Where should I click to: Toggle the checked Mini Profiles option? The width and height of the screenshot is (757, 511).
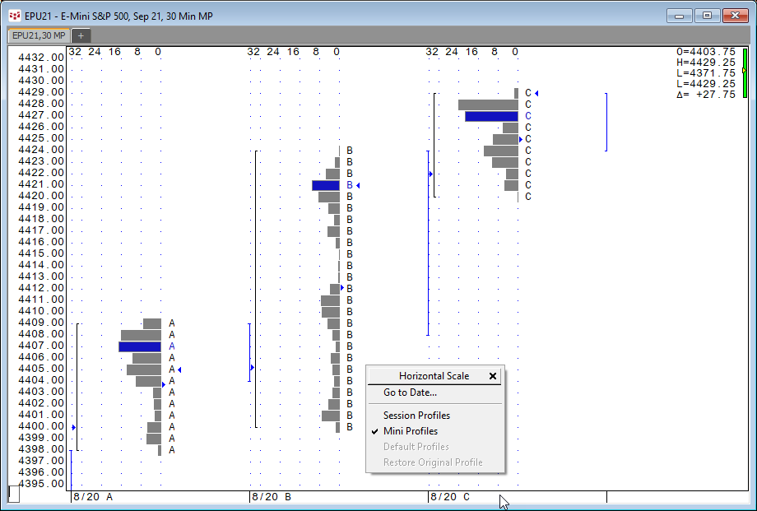(x=410, y=431)
